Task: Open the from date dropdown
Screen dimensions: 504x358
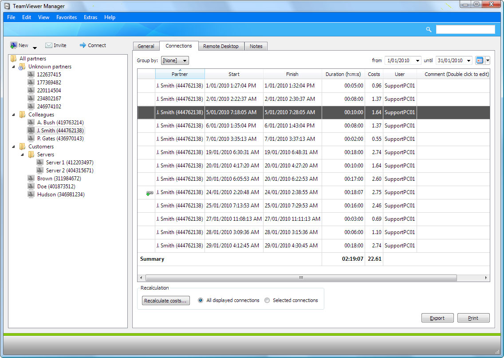Action: pyautogui.click(x=417, y=60)
